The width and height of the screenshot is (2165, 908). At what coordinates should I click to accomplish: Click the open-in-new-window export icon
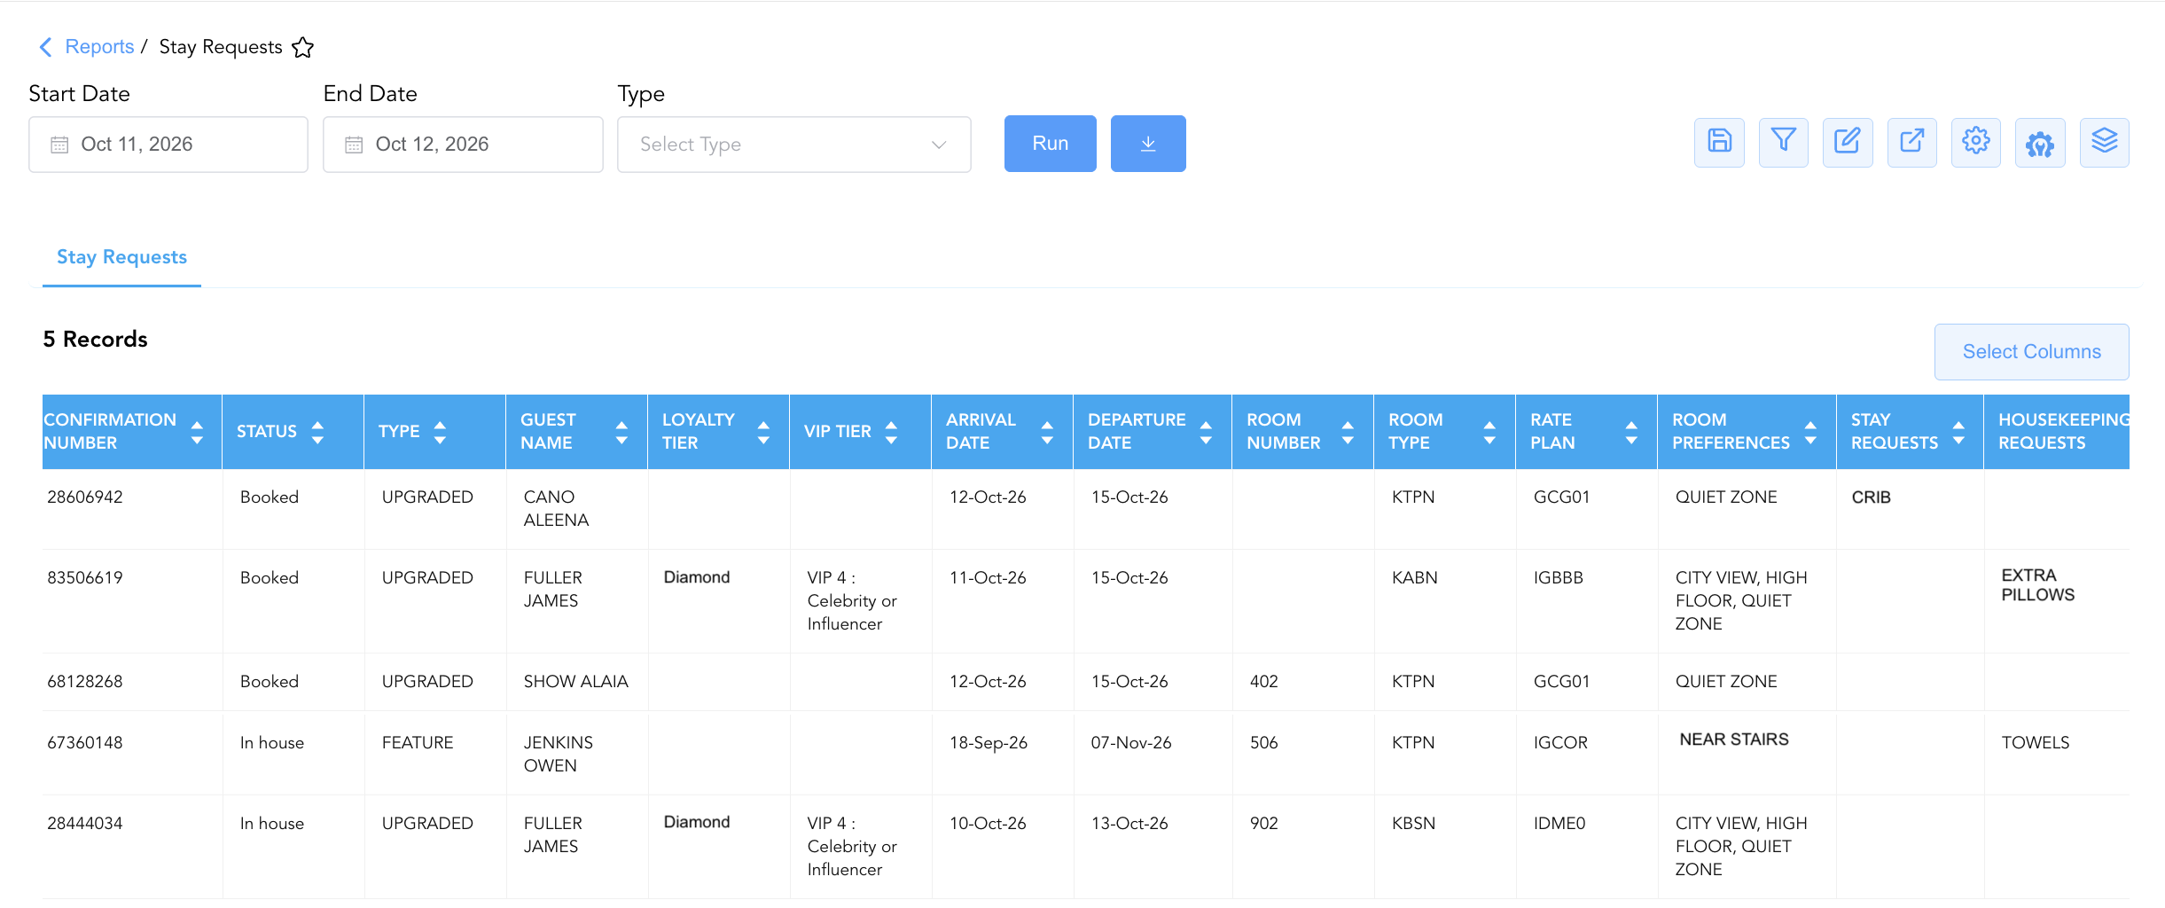tap(1912, 142)
